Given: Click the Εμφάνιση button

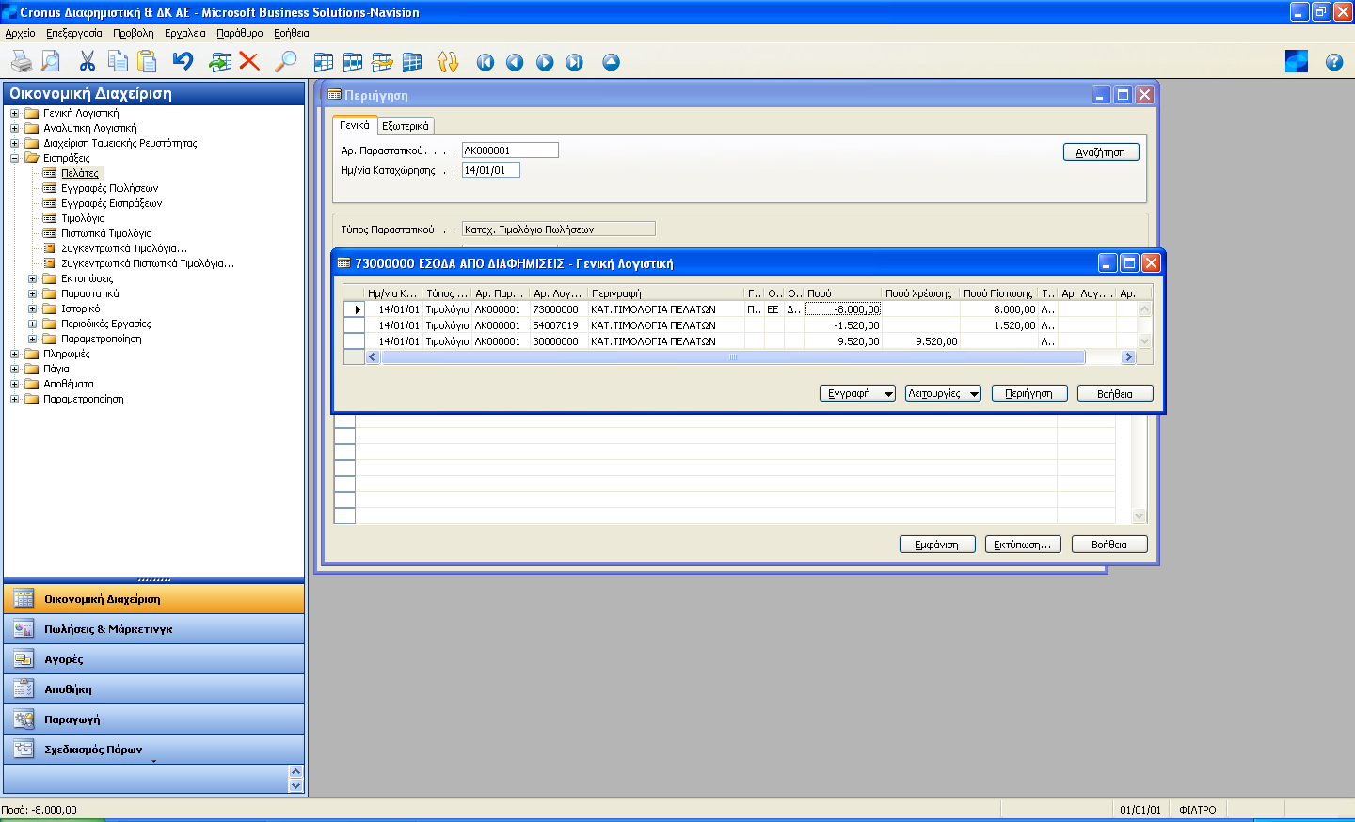Looking at the screenshot, I should pos(937,545).
